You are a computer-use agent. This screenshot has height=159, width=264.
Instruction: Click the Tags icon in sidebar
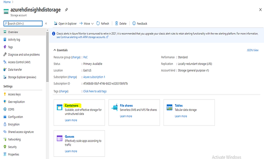(5, 47)
